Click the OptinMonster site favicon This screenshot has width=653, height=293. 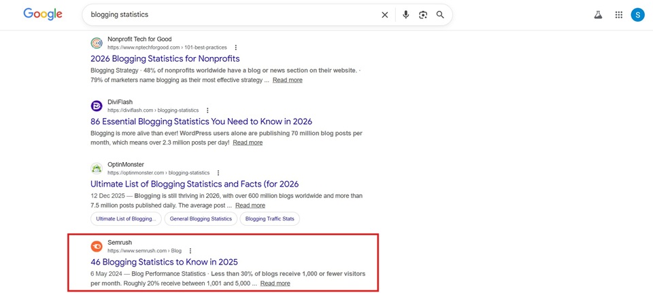(x=97, y=168)
